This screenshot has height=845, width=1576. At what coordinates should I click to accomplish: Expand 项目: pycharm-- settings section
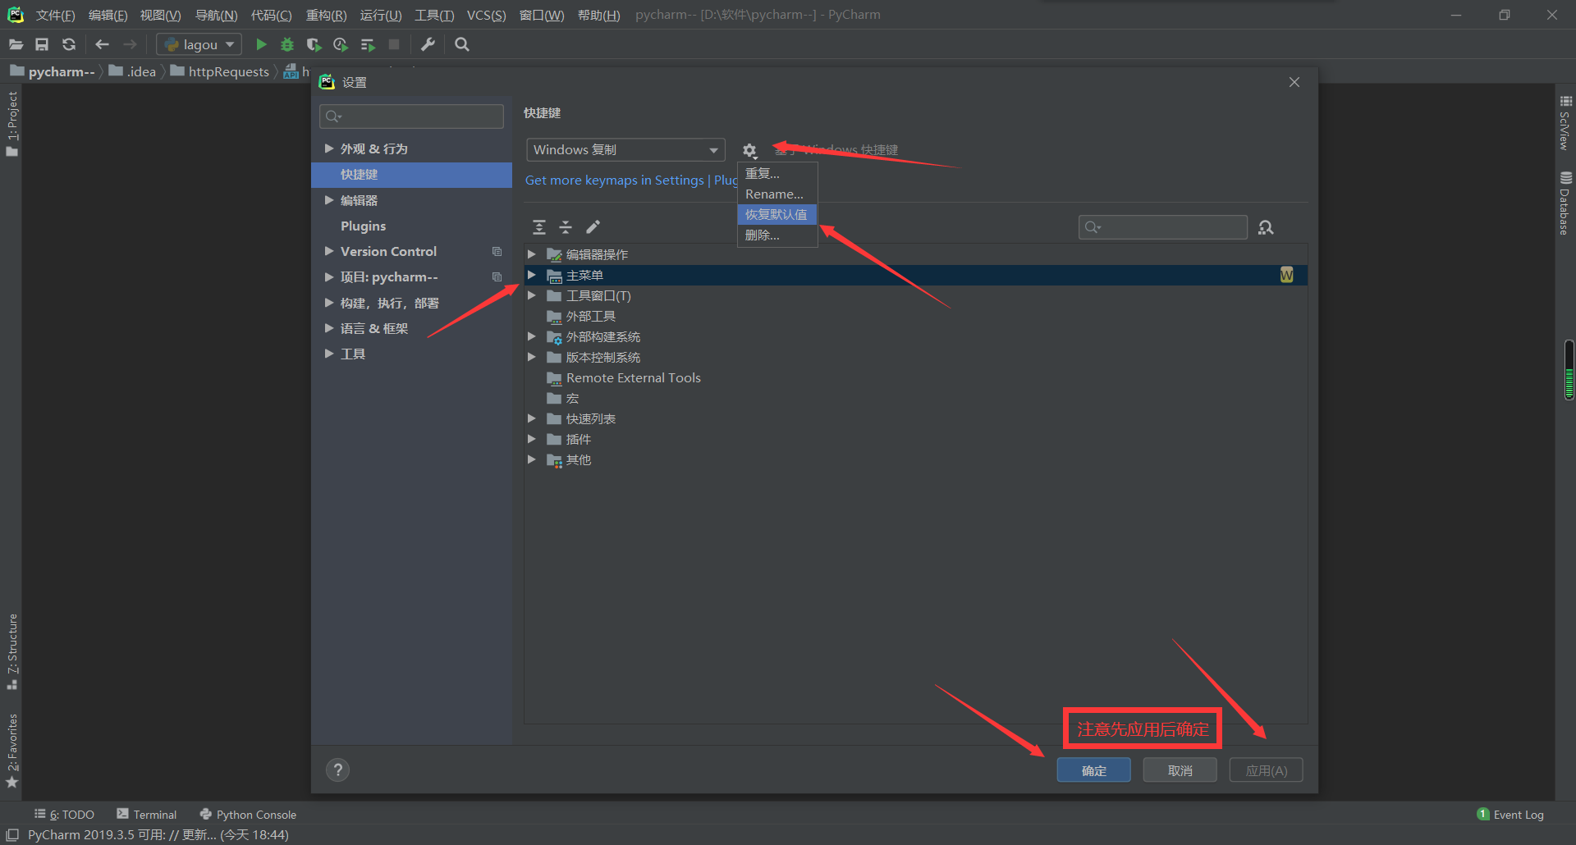pyautogui.click(x=329, y=276)
